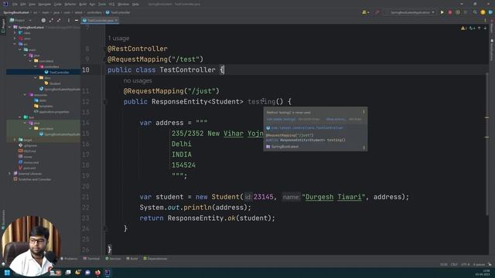Collapse the main folder in project tree
Image resolution: width=495 pixels, height=278 pixels.
pos(20,49)
